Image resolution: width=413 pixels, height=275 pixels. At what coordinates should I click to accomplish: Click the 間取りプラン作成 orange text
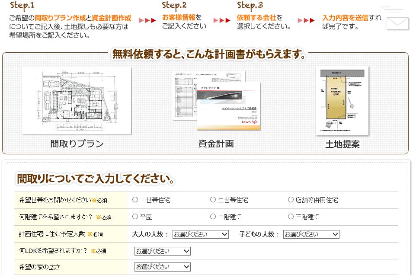60,18
